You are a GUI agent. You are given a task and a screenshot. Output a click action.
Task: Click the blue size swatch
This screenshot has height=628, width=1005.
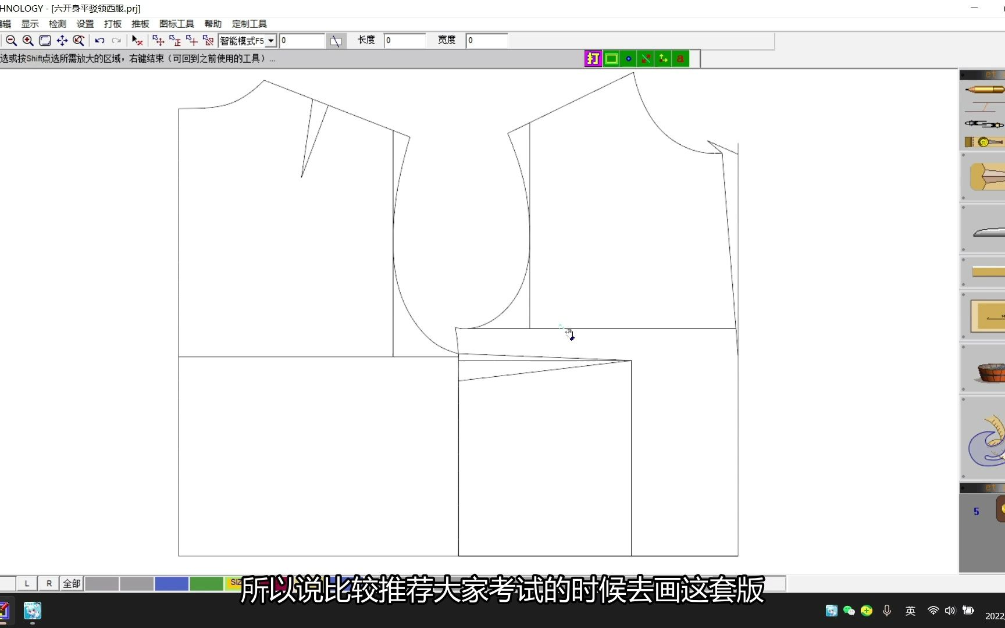(x=172, y=583)
